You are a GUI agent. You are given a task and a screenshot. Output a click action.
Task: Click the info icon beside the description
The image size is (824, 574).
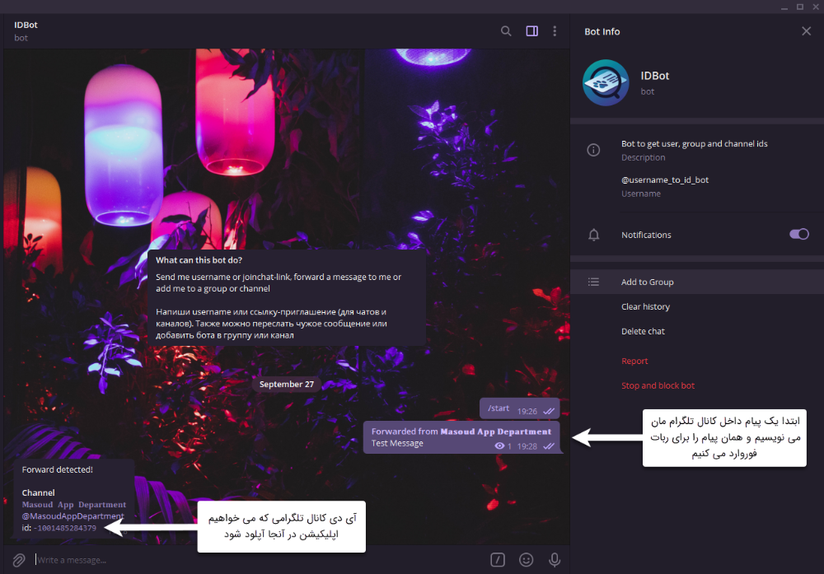[593, 150]
